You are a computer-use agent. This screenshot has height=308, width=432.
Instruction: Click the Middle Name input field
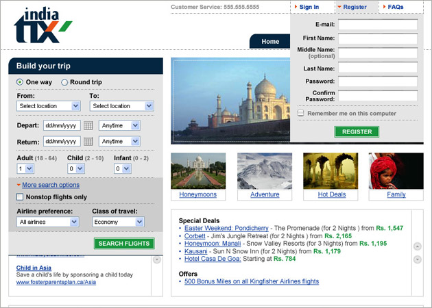378,53
